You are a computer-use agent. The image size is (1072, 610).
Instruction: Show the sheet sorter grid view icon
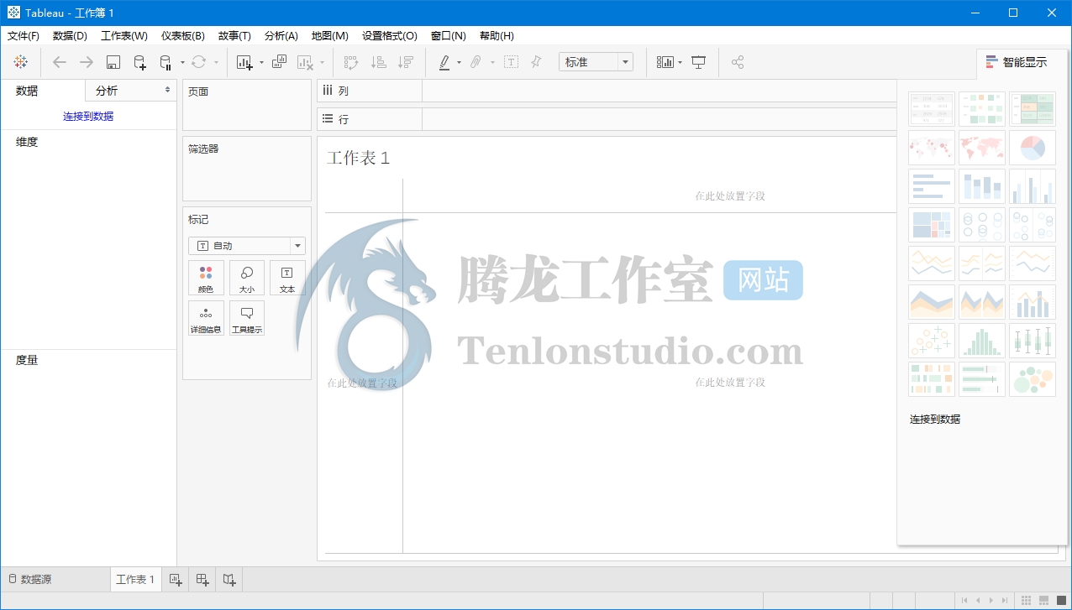(1026, 600)
